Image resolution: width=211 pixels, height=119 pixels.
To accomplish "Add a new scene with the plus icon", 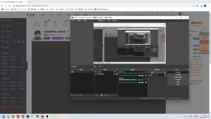I will (72, 95).
